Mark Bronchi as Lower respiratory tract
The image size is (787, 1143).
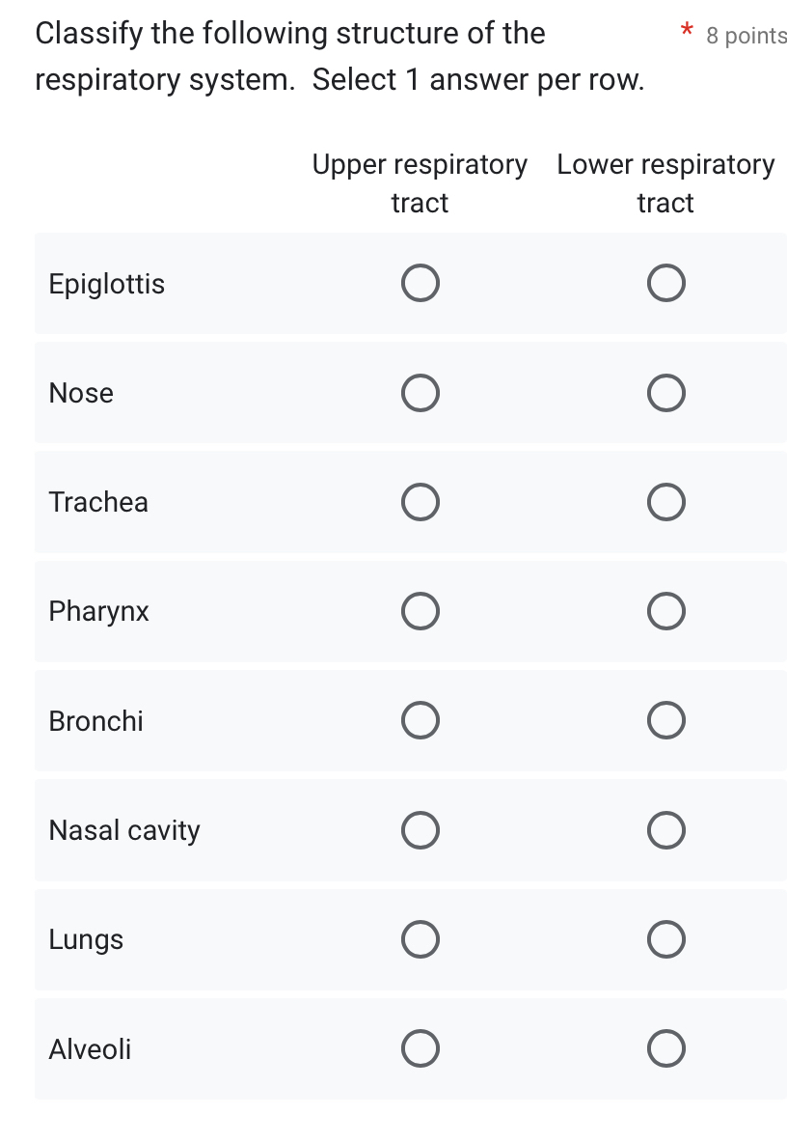[666, 720]
